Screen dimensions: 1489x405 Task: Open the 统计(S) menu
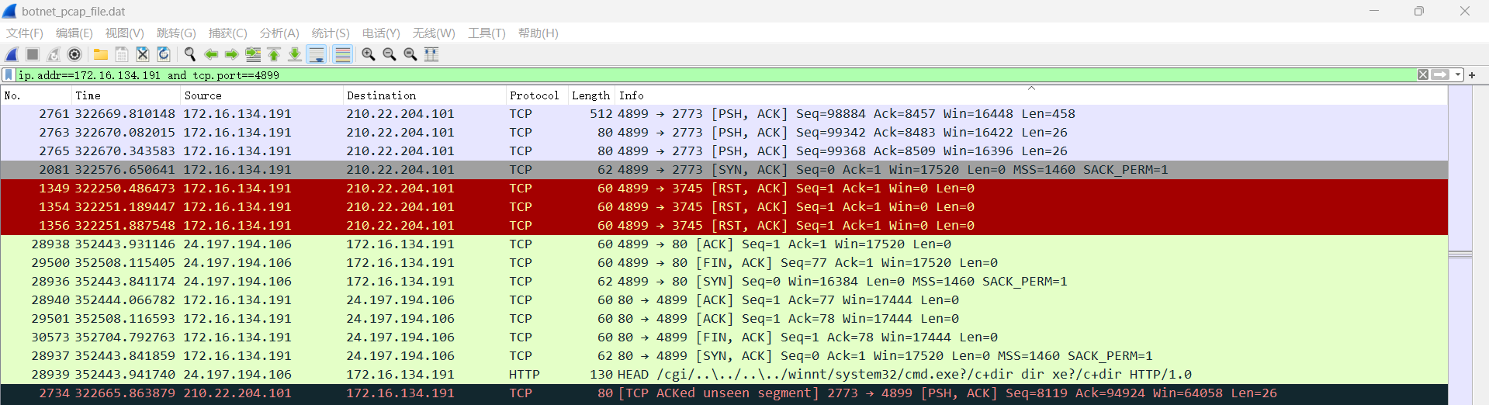click(x=331, y=33)
